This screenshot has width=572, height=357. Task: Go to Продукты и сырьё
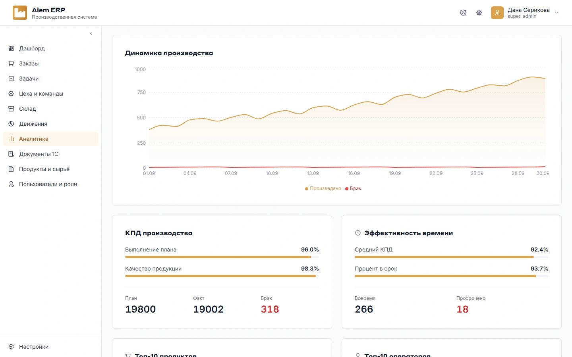coord(50,169)
